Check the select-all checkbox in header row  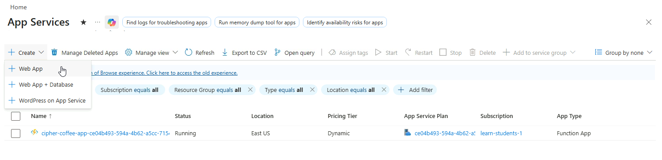tap(15, 116)
